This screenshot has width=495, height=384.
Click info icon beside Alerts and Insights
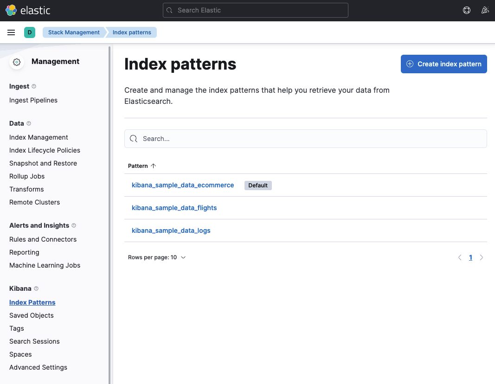tap(74, 225)
